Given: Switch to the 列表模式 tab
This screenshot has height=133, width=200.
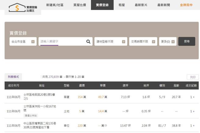Looking at the screenshot, I should (13, 77).
